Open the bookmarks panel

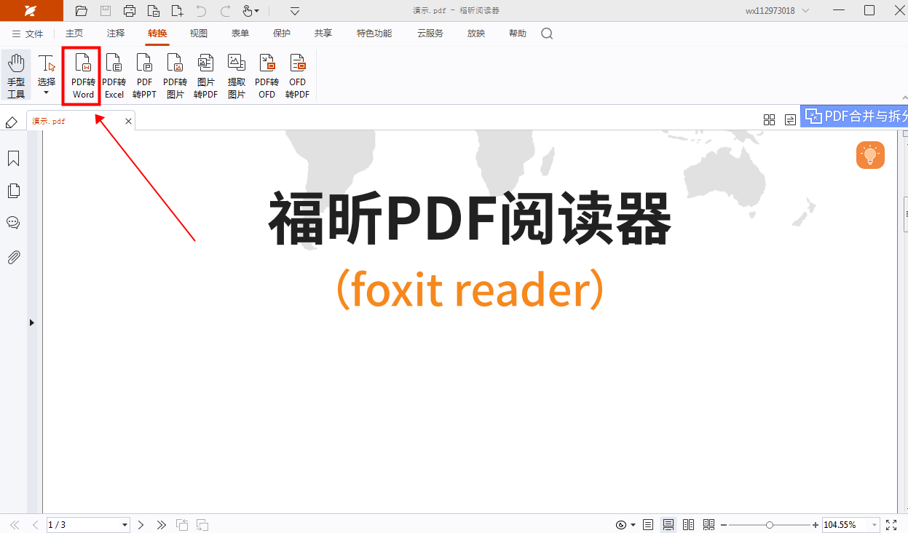(13, 158)
